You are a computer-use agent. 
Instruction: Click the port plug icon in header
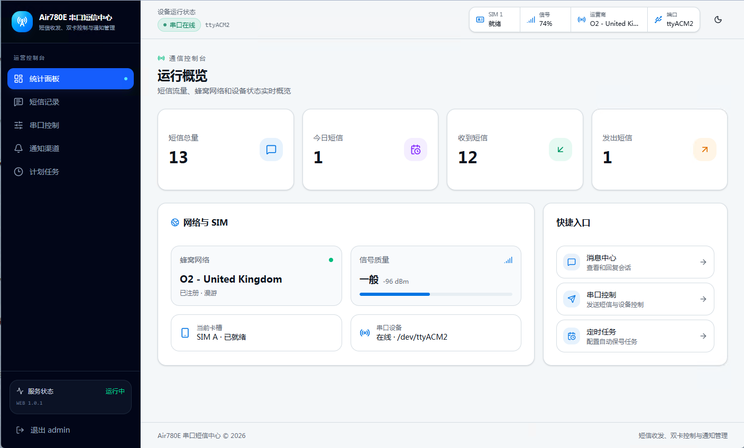coord(658,20)
